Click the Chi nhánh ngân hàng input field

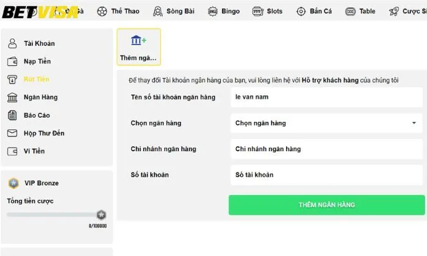click(x=326, y=149)
